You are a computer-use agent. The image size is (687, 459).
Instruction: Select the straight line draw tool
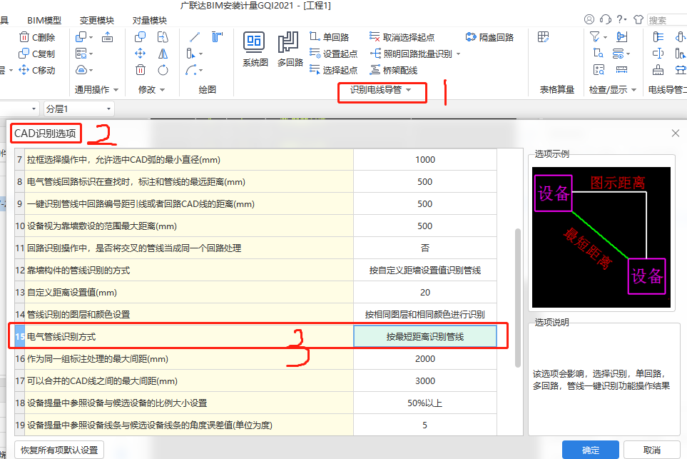[195, 37]
